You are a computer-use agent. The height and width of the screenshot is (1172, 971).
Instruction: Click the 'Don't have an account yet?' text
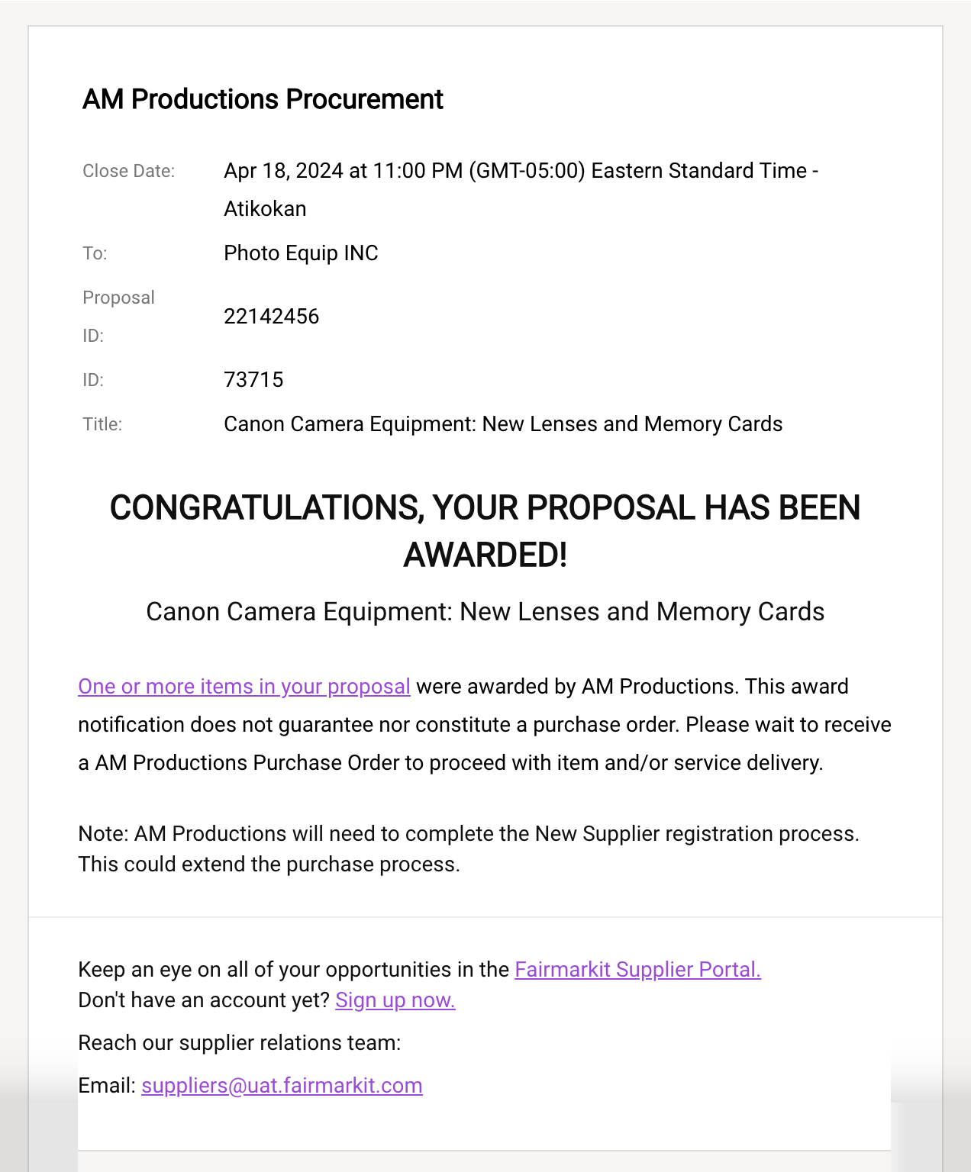coord(204,1000)
